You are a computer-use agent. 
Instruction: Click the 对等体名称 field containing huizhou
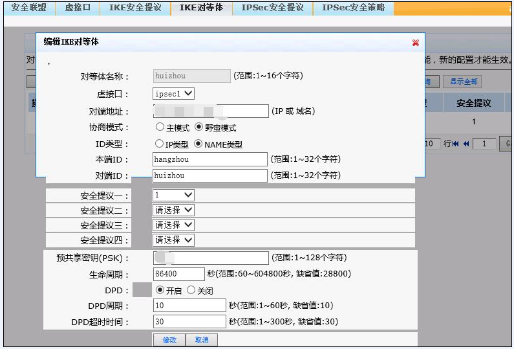(192, 76)
